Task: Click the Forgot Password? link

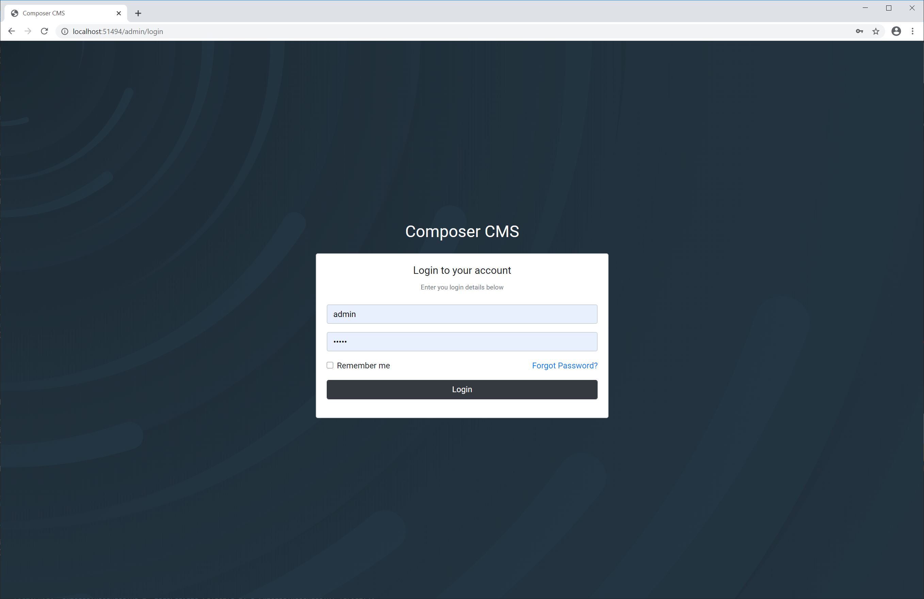Action: click(x=565, y=366)
